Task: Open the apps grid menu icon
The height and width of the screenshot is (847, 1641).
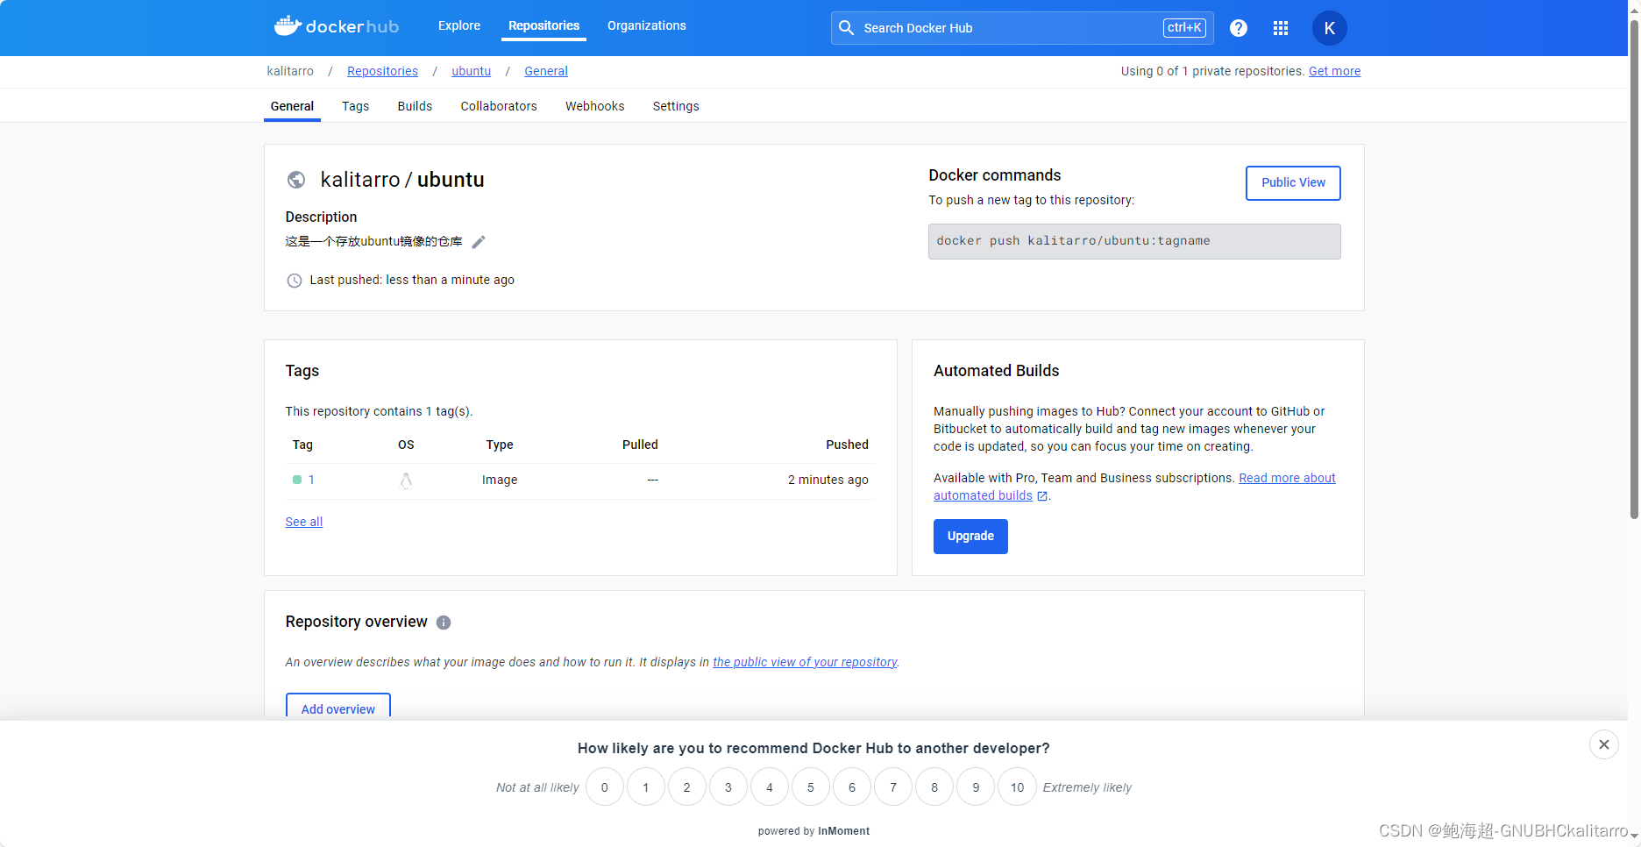Action: pyautogui.click(x=1281, y=28)
